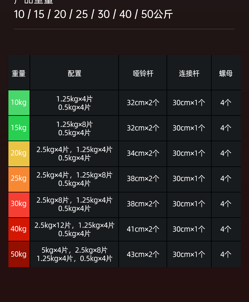Click the 10 / 15 / 20 ... 50公斤 heading
249x302 pixels.
click(x=93, y=14)
